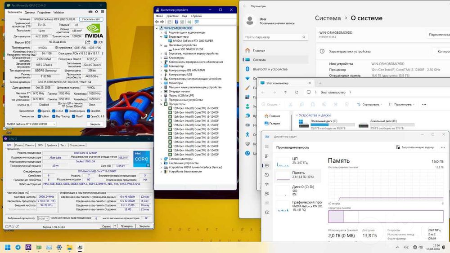Open the GPU-Z hamburger menu icon
Image resolution: width=450 pixels, height=253 pixels.
(x=103, y=12)
